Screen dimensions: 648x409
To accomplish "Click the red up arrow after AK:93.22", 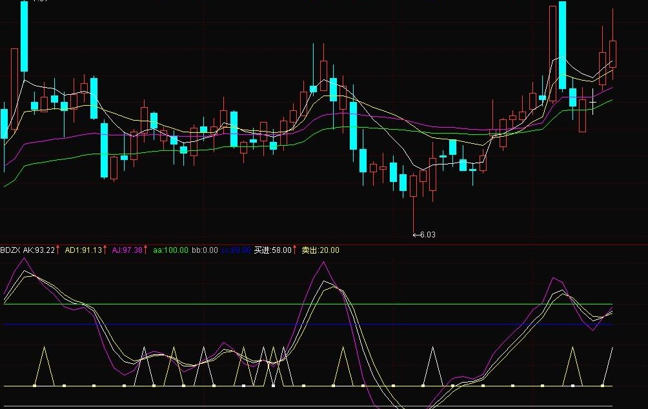I will [58, 250].
